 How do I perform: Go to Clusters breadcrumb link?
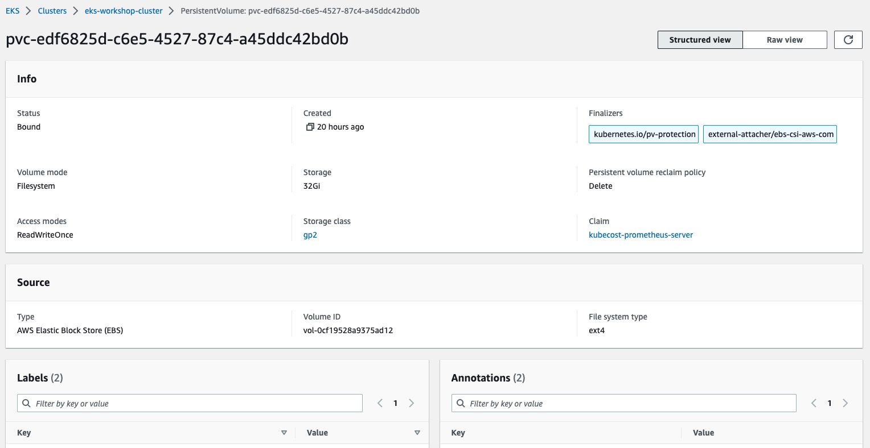[x=52, y=11]
